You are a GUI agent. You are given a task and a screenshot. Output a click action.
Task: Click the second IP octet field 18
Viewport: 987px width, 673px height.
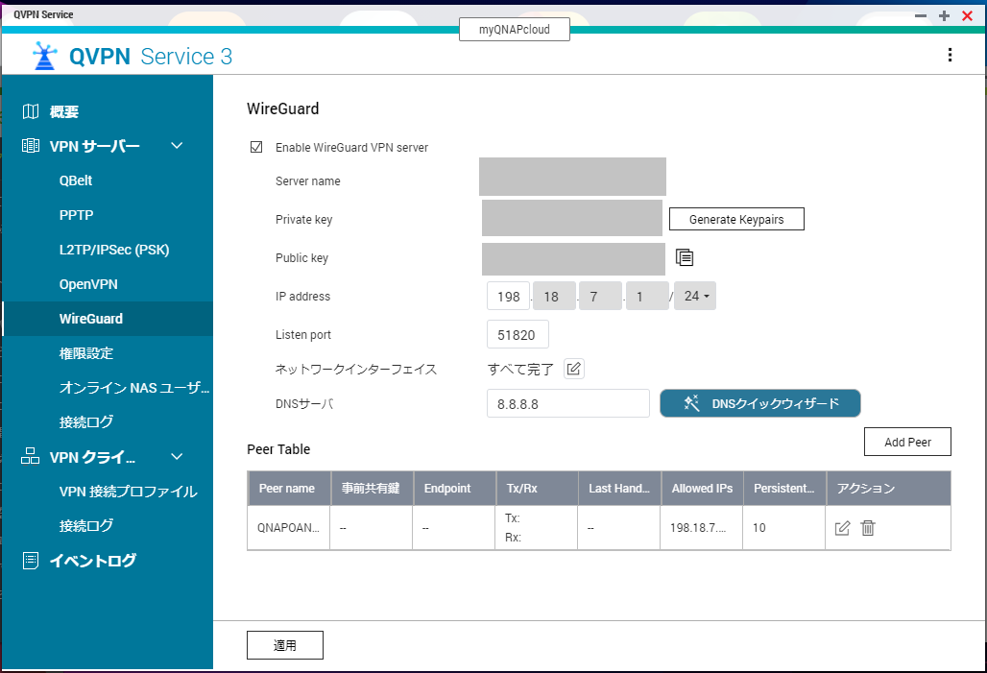coord(555,296)
